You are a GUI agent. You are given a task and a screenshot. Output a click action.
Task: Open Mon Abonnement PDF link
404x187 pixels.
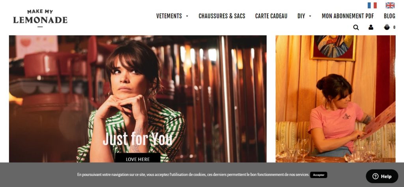[348, 16]
